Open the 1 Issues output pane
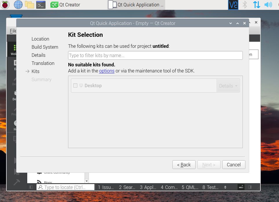The image size is (279, 202). tap(106, 187)
